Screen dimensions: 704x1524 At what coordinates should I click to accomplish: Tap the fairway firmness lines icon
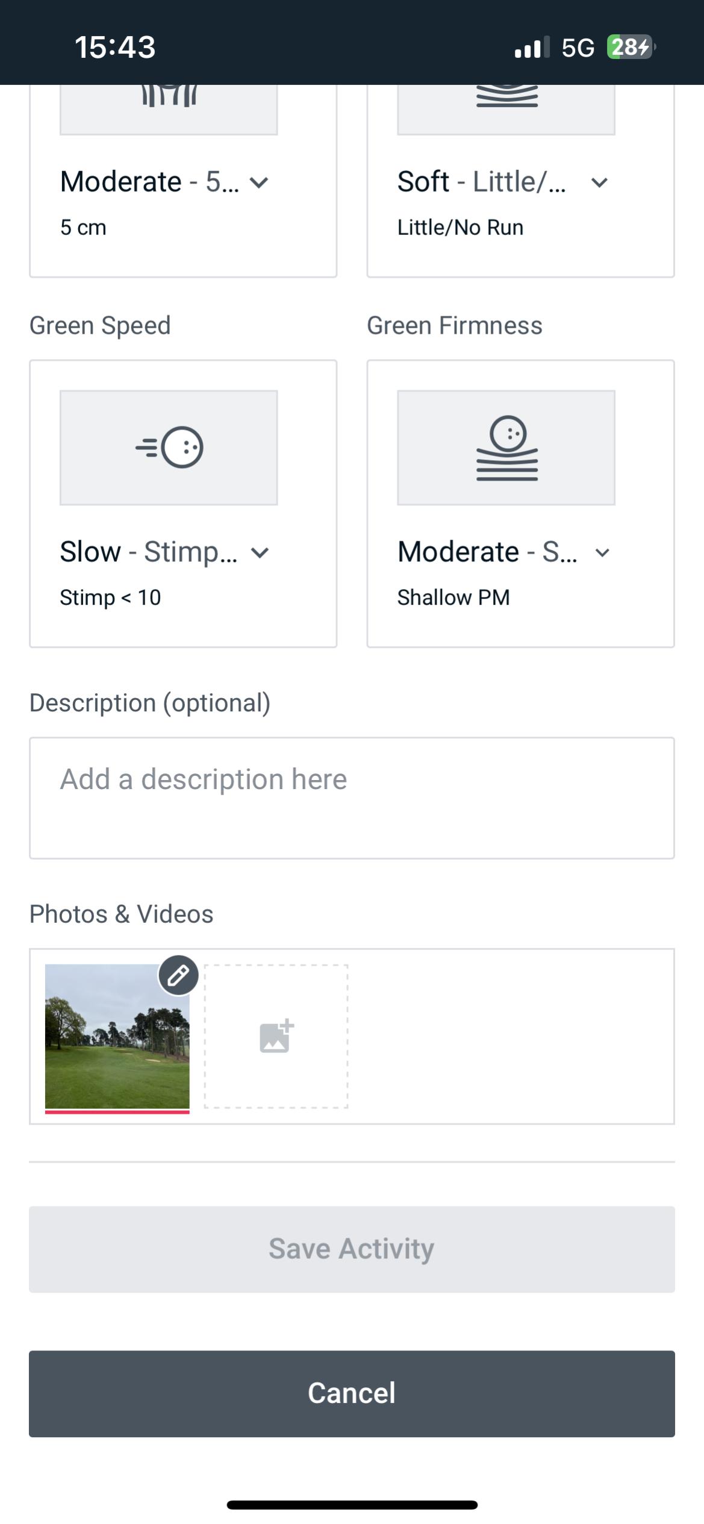click(x=506, y=96)
